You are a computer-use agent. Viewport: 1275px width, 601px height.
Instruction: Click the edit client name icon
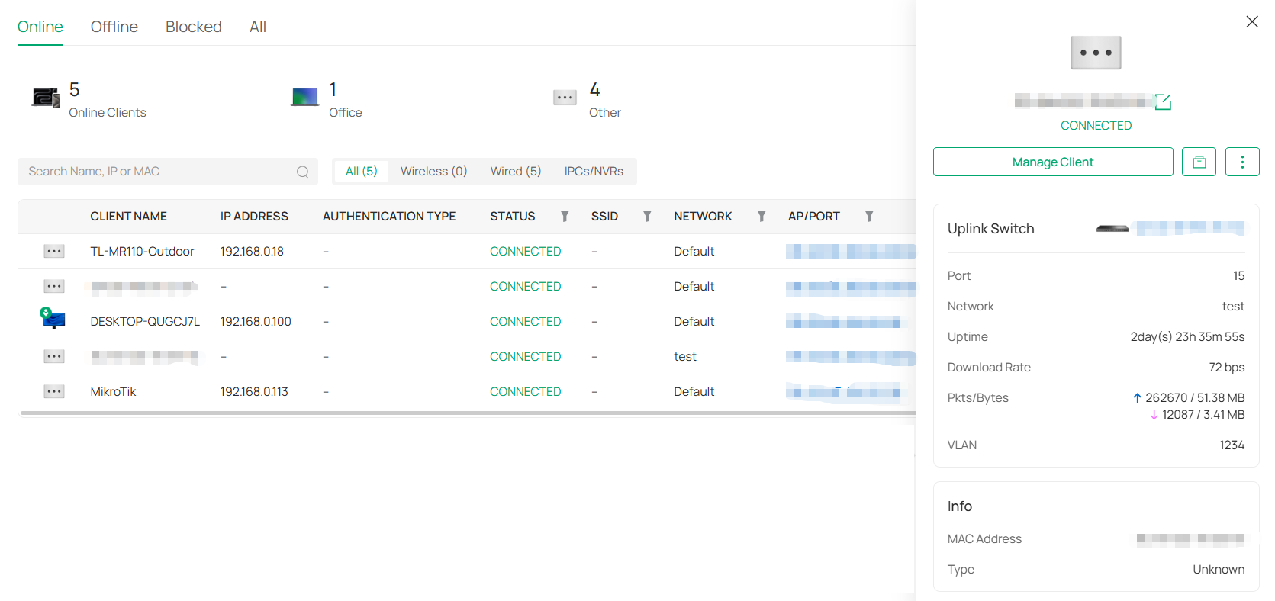coord(1163,101)
